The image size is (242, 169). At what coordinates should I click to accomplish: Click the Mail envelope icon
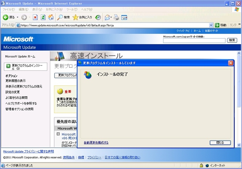[x=107, y=17]
